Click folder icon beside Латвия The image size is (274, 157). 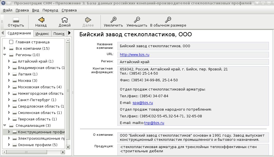click(15, 74)
